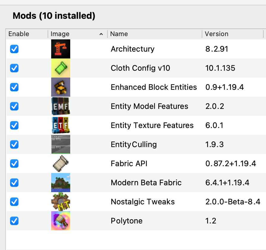Select the Entity Model Features name
Viewport: 266px width, 250px height.
coord(149,106)
